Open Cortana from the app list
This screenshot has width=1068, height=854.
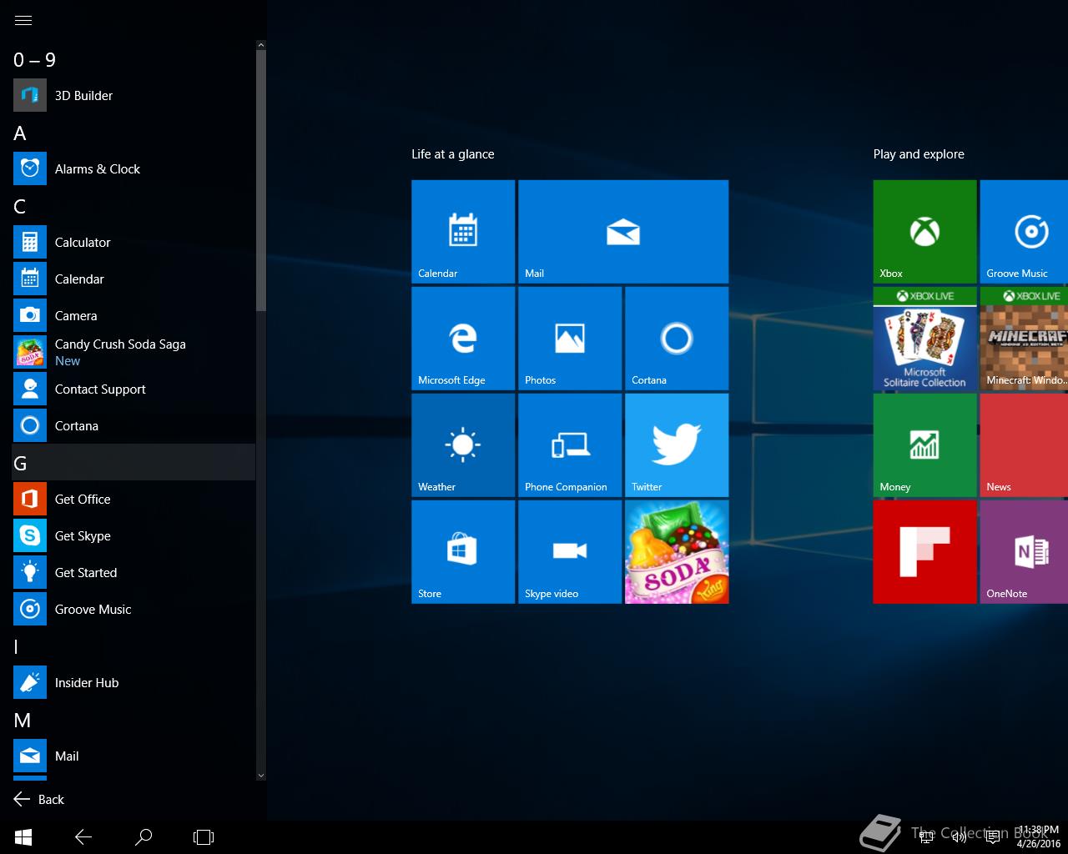(x=133, y=425)
